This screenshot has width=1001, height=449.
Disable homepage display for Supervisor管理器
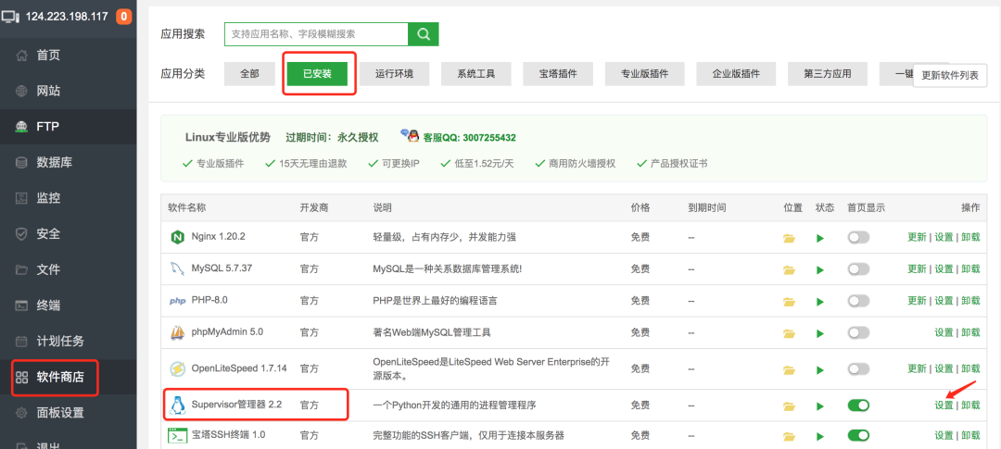point(858,405)
